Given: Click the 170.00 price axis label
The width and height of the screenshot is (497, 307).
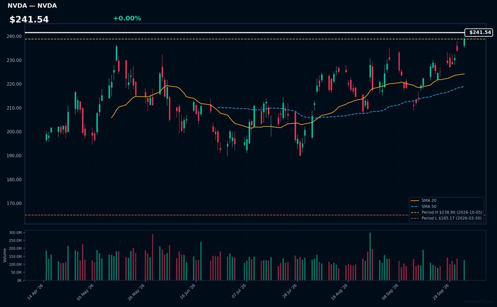Looking at the screenshot, I should (14, 204).
